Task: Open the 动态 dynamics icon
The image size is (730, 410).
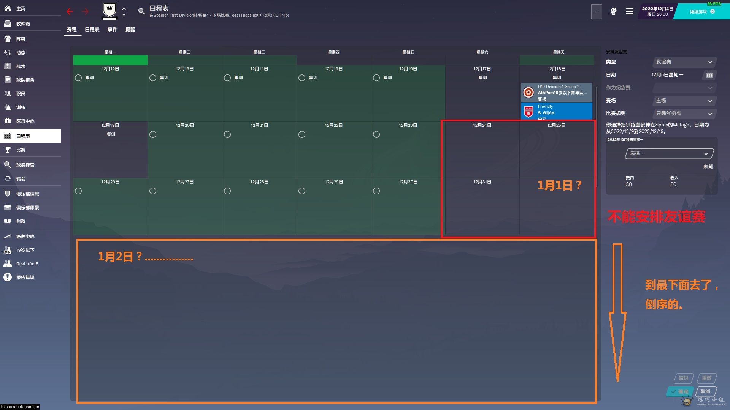Action: click(x=8, y=52)
